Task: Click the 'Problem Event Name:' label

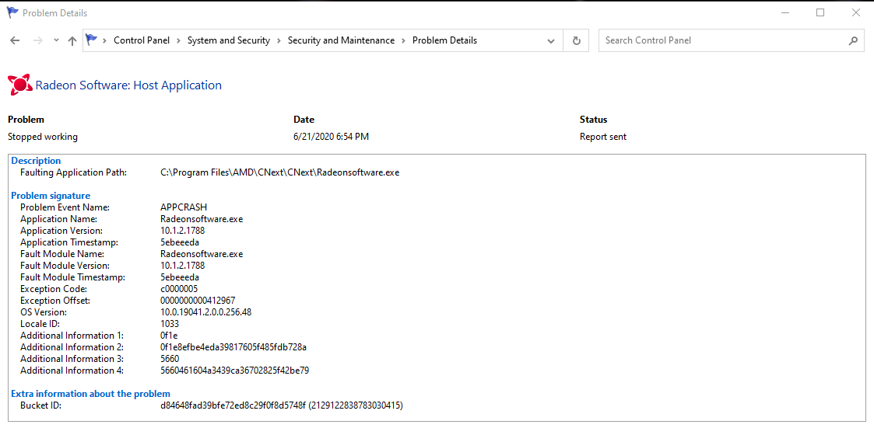Action: [x=65, y=207]
